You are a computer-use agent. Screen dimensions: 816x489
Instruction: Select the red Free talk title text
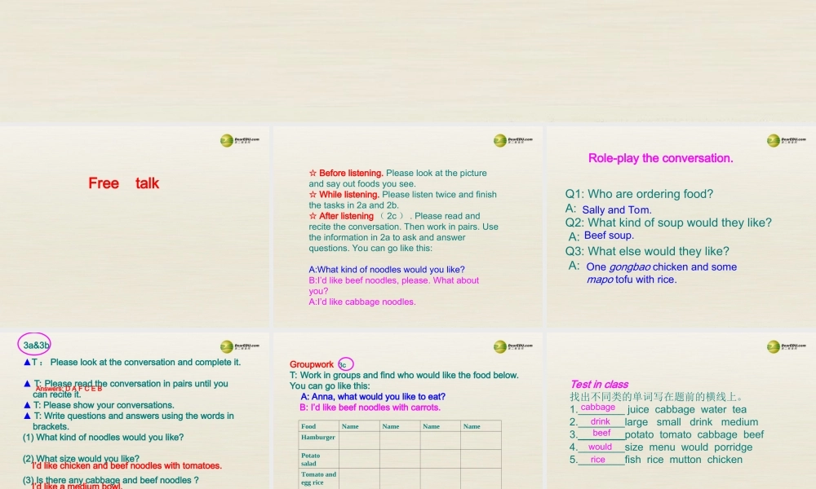123,183
